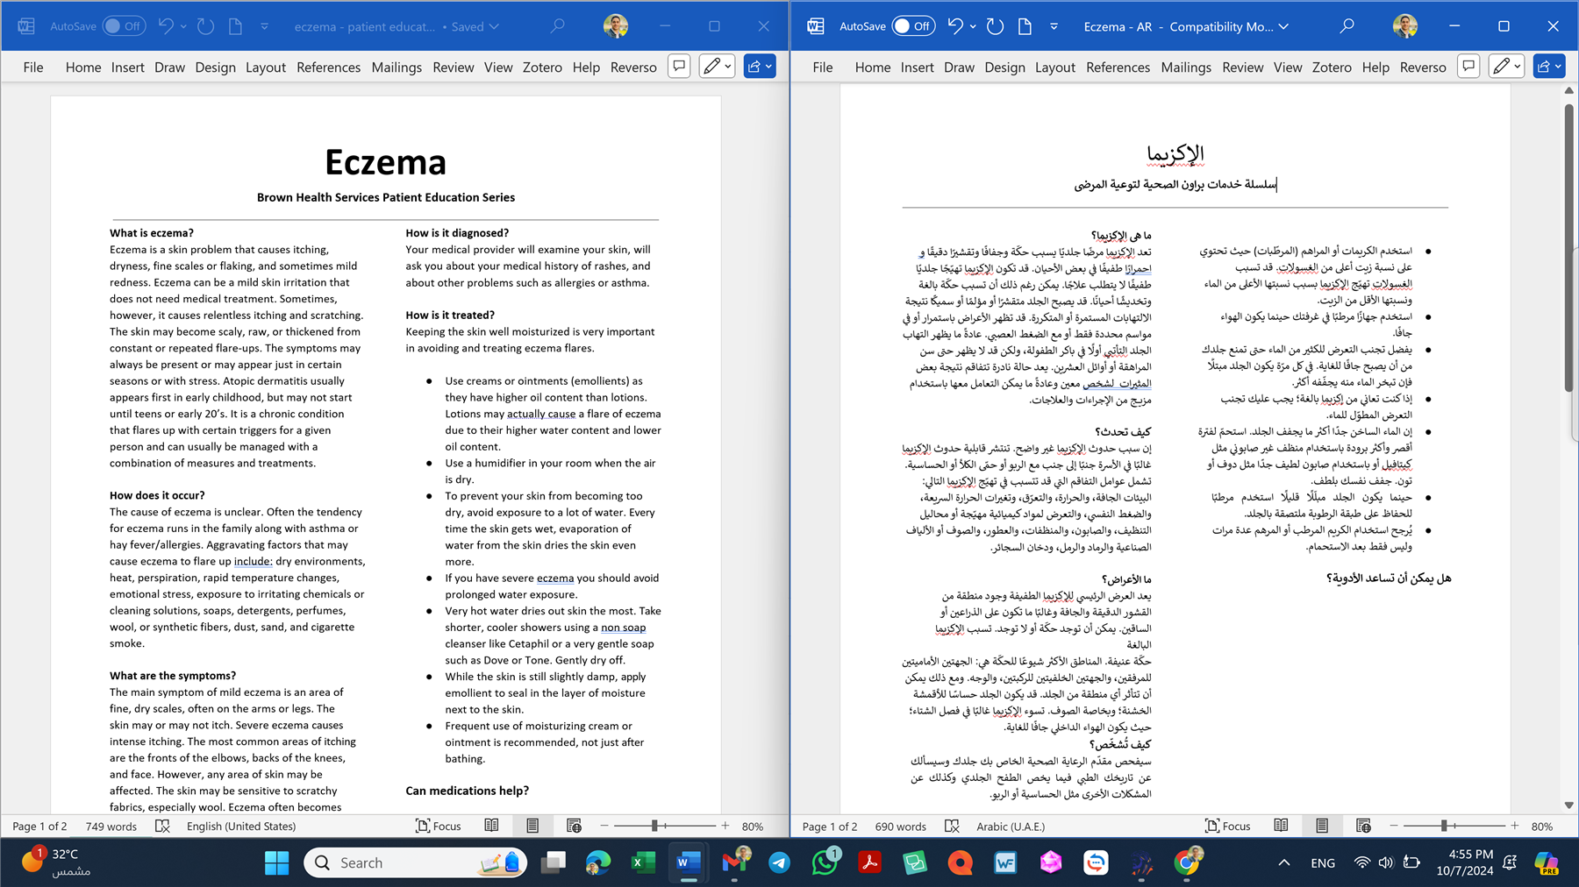Switch to Read Mode view in English window
This screenshot has width=1579, height=887.
(x=491, y=826)
